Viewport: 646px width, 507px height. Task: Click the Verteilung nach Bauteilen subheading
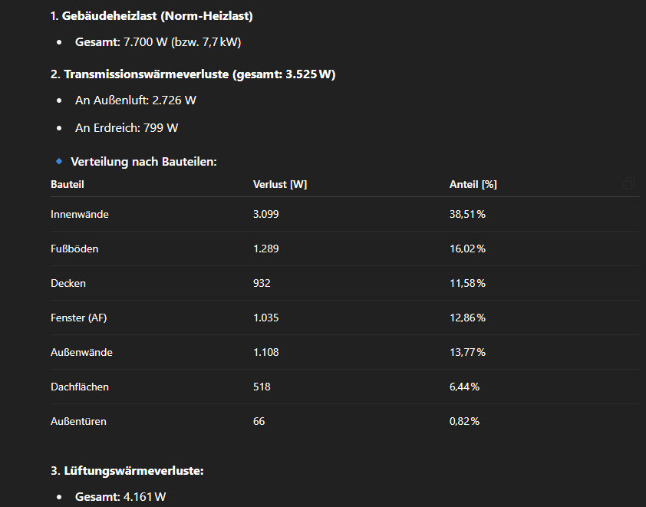tap(143, 162)
